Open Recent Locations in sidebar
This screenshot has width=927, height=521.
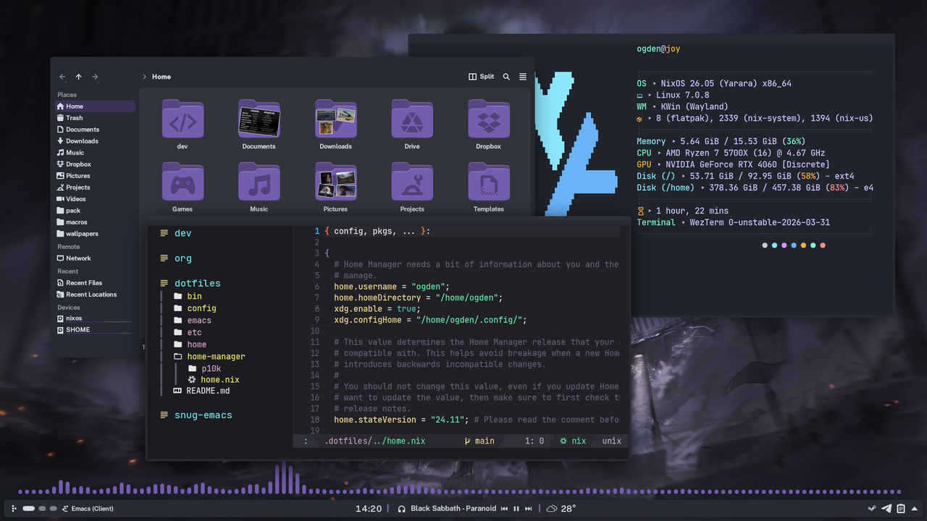pos(95,295)
